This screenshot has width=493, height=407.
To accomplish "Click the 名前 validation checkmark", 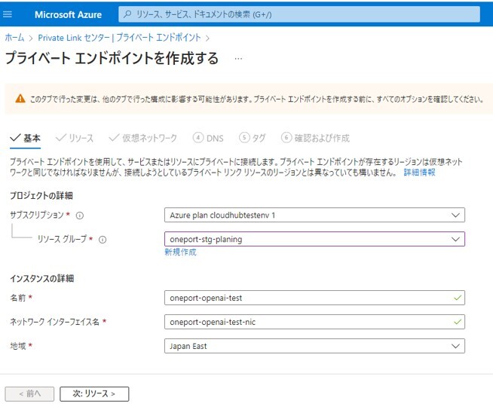I will 458,298.
